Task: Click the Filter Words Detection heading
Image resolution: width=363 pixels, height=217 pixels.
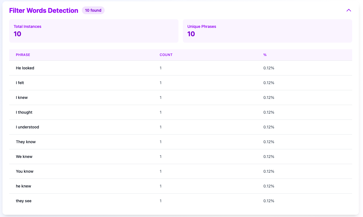Action: click(44, 11)
